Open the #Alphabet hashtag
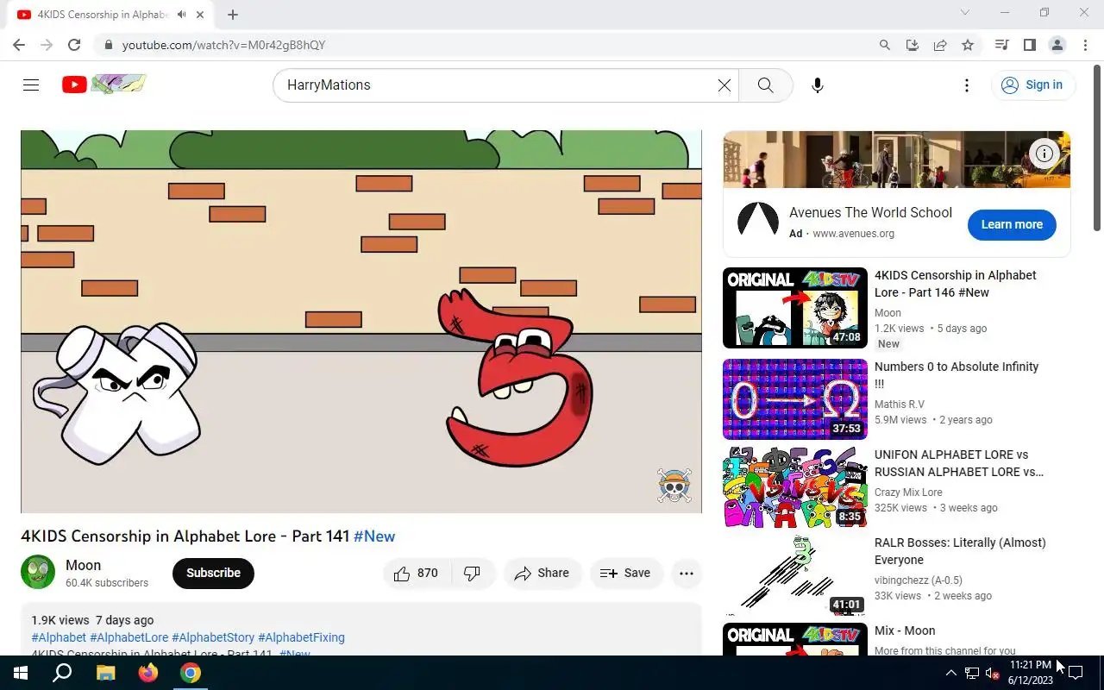The width and height of the screenshot is (1104, 690). click(x=59, y=637)
